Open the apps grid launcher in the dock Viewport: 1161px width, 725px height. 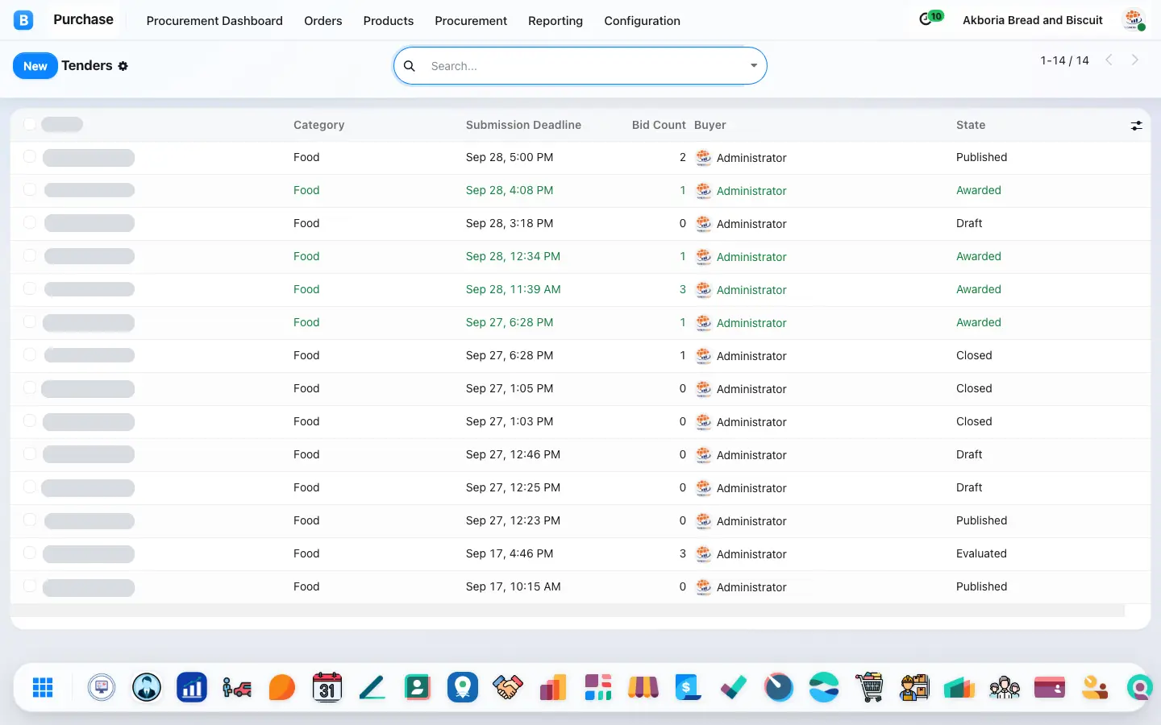(43, 687)
